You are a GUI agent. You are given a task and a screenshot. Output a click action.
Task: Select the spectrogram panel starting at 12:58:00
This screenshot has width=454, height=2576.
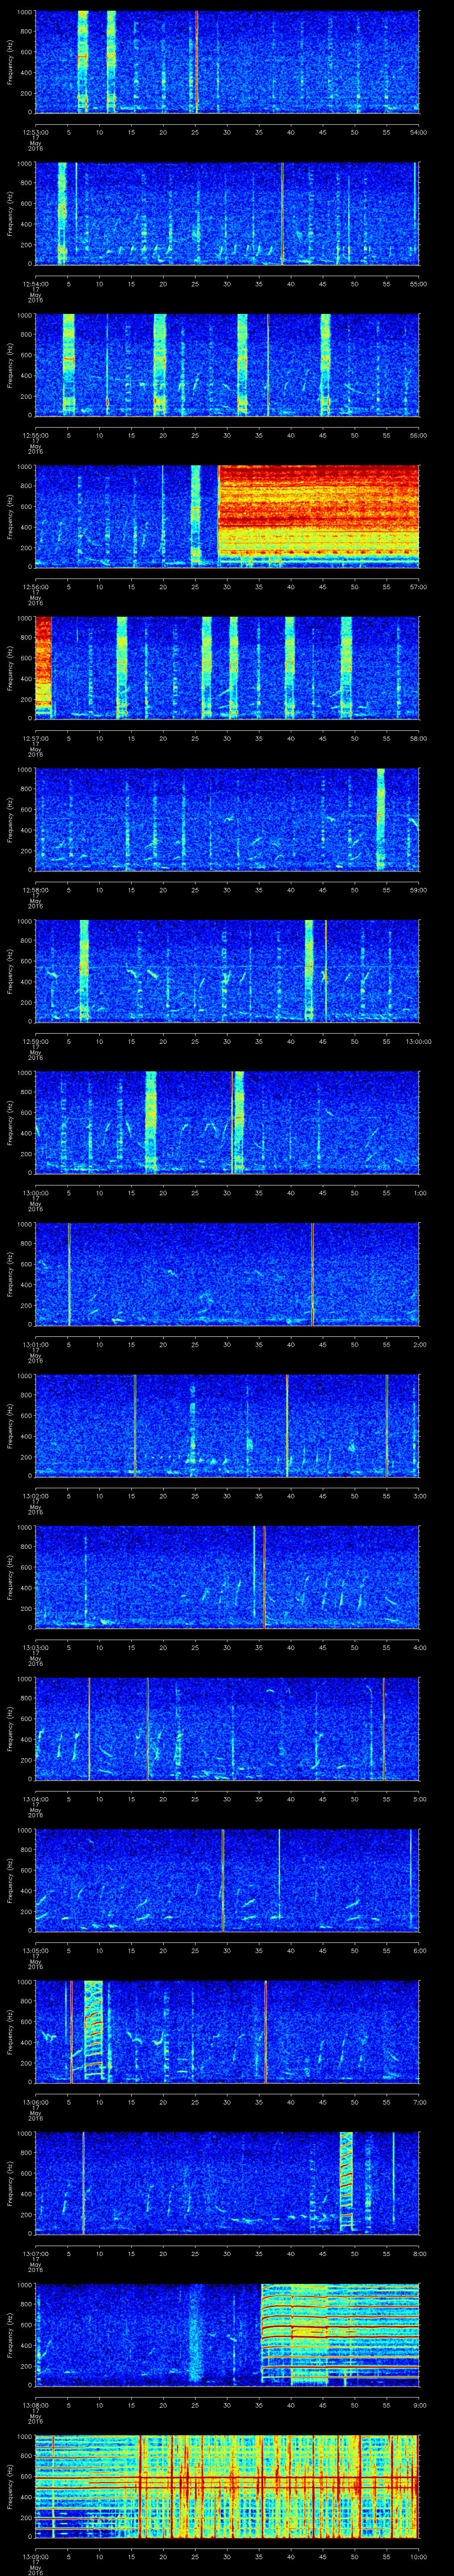[227, 819]
